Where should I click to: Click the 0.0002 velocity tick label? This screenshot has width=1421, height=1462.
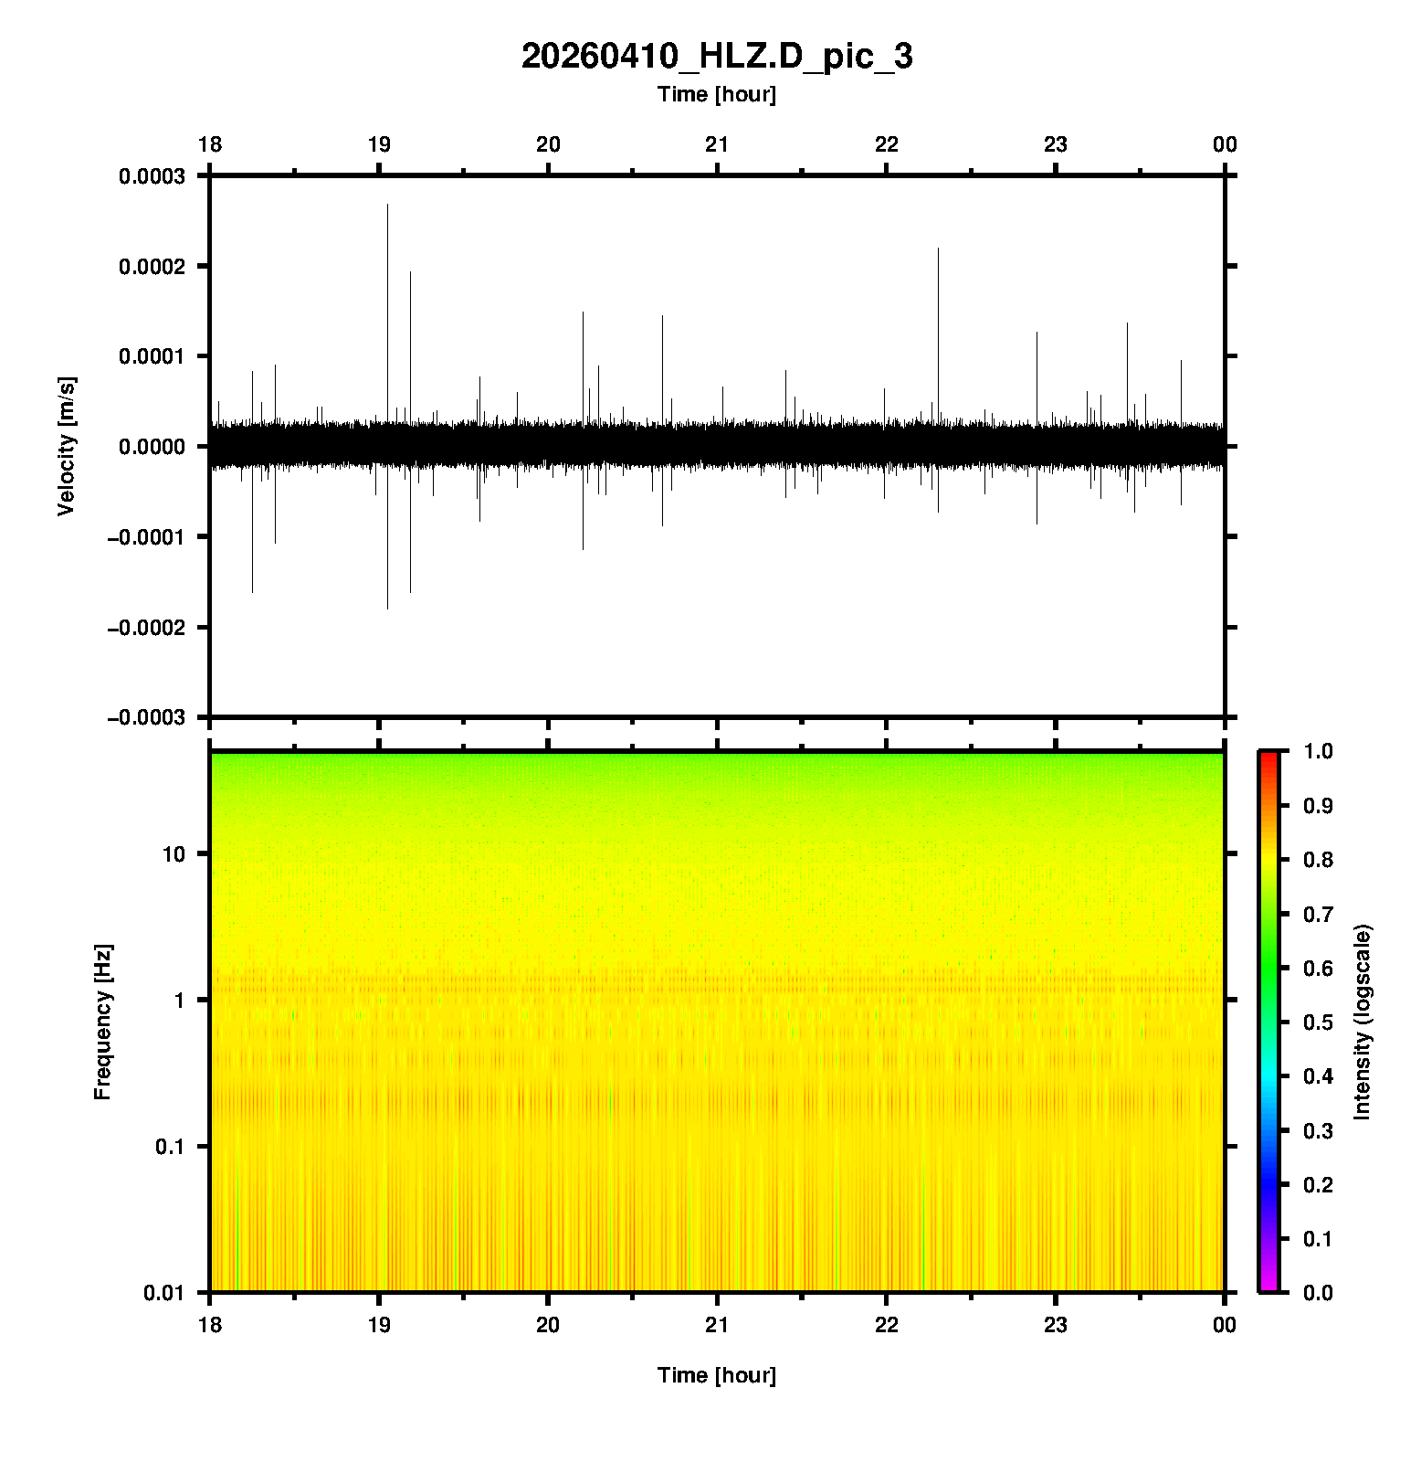[152, 266]
